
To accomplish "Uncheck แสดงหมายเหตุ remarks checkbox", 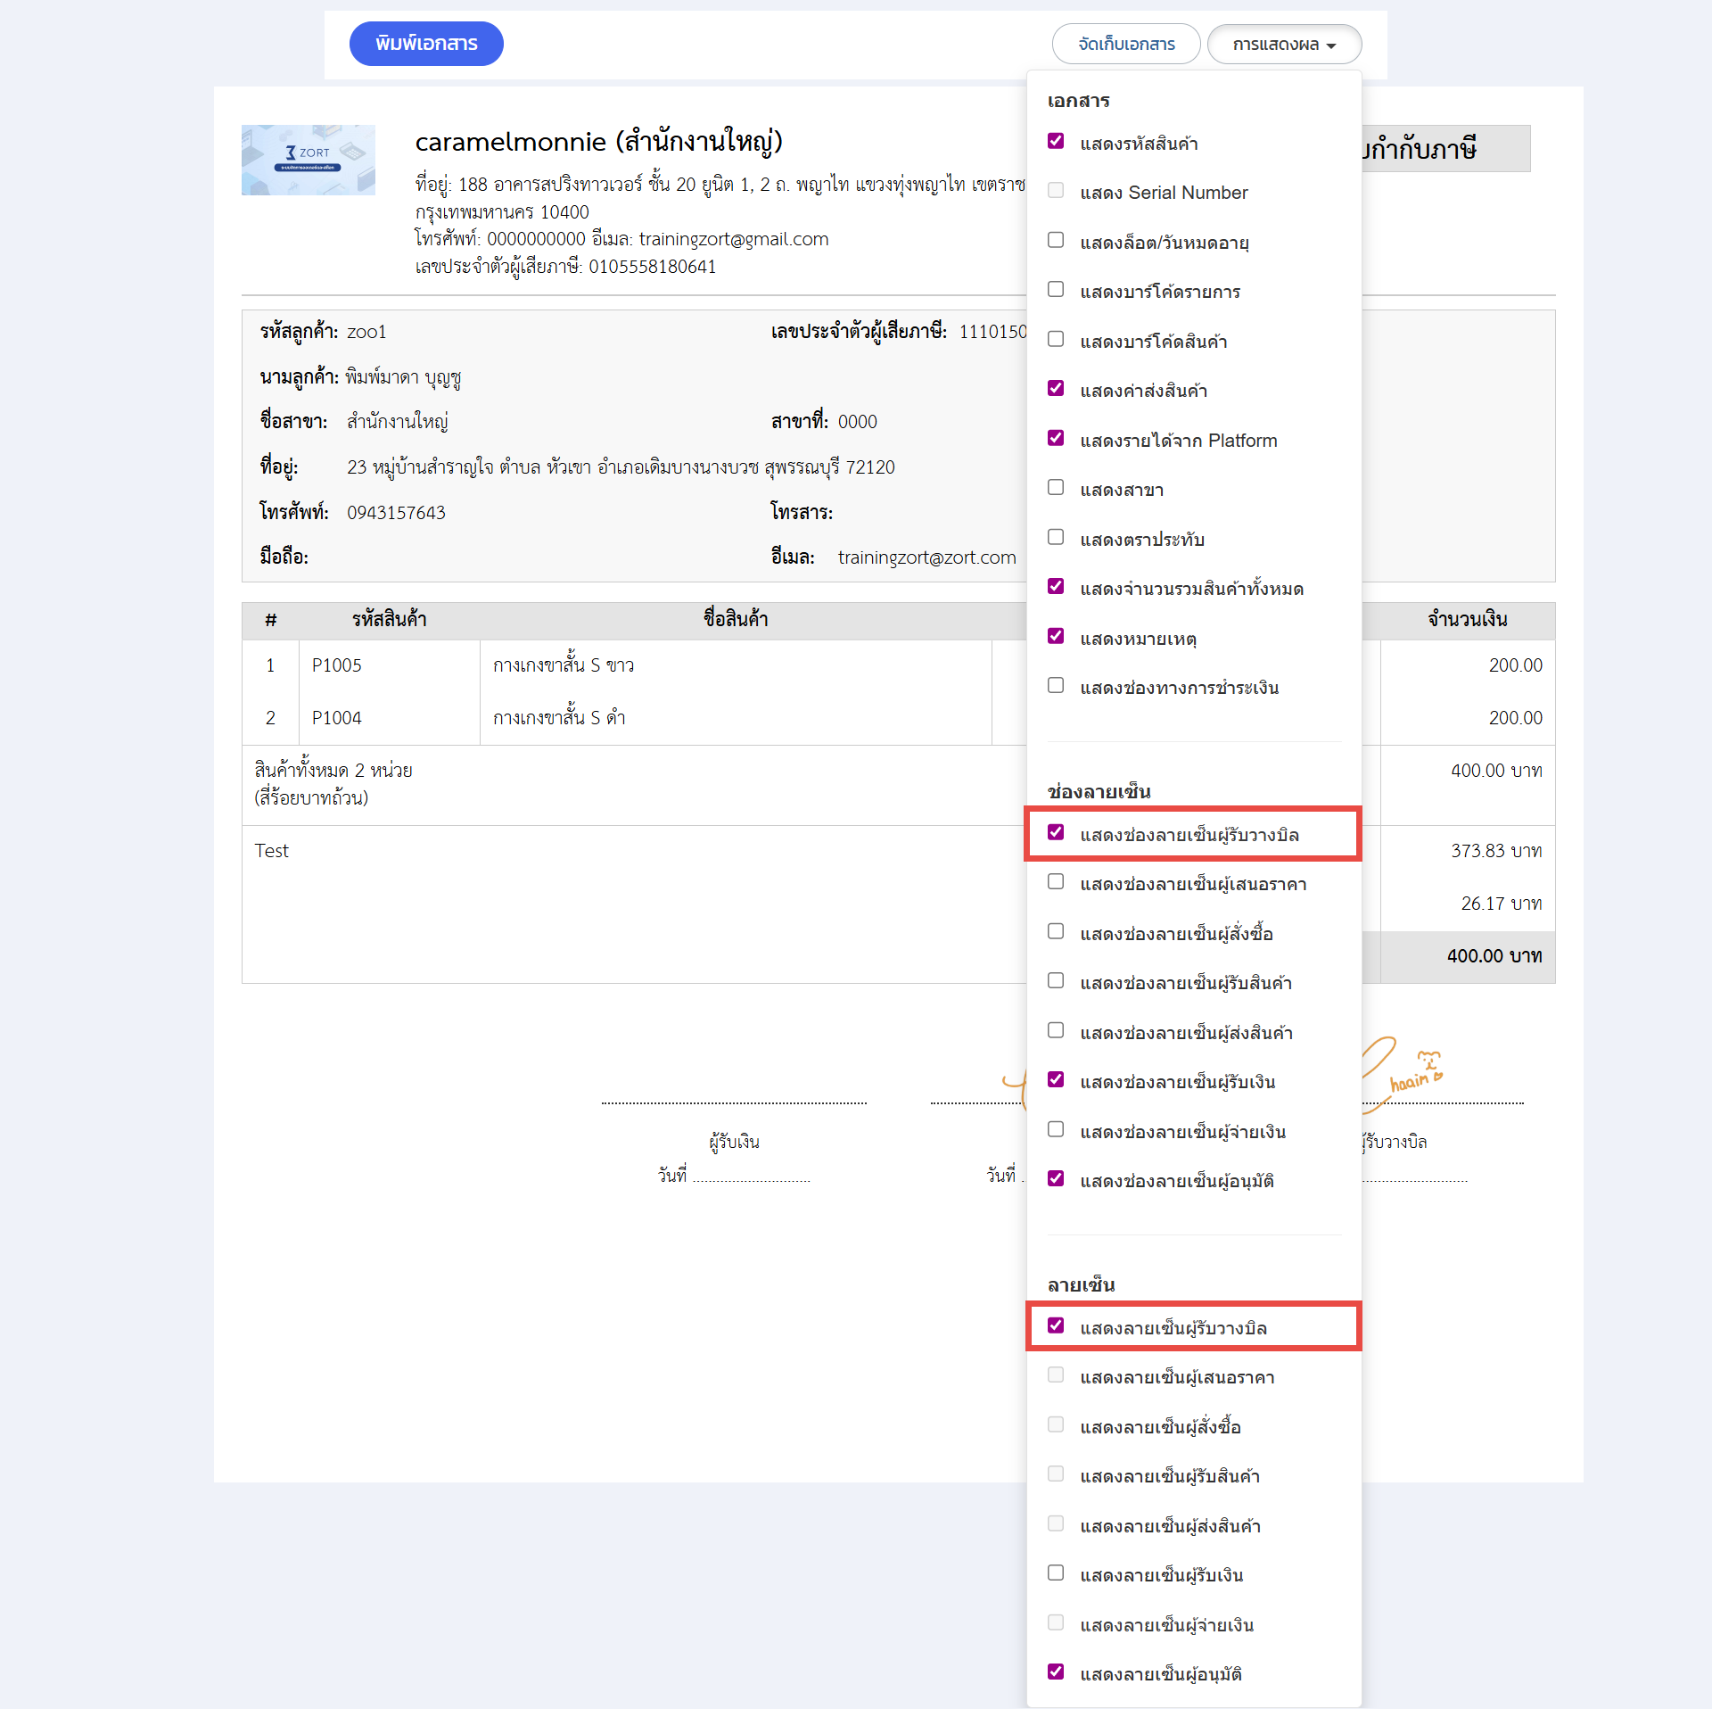I will pyautogui.click(x=1056, y=637).
